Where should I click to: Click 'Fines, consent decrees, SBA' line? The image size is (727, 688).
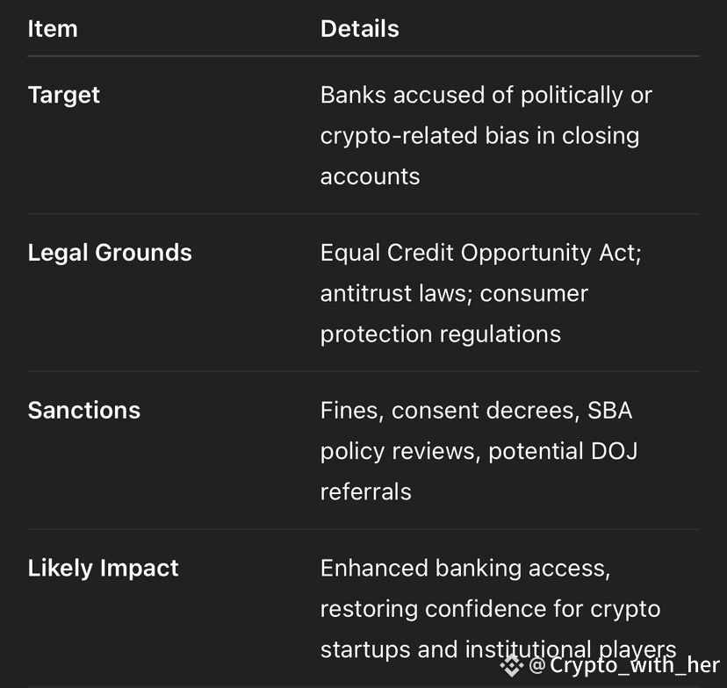(476, 411)
